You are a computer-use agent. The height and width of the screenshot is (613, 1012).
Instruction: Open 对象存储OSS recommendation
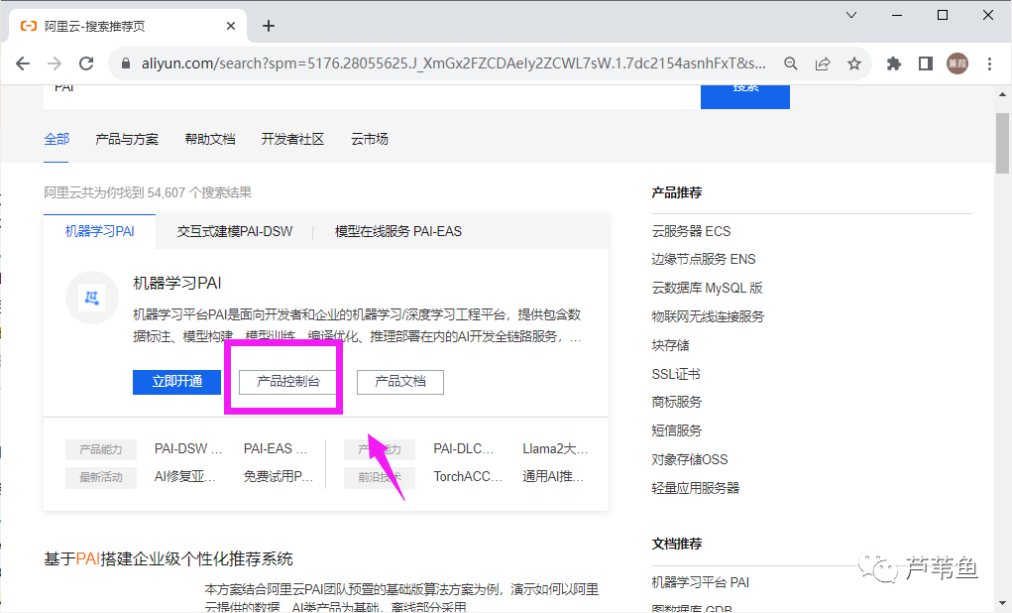(x=689, y=459)
